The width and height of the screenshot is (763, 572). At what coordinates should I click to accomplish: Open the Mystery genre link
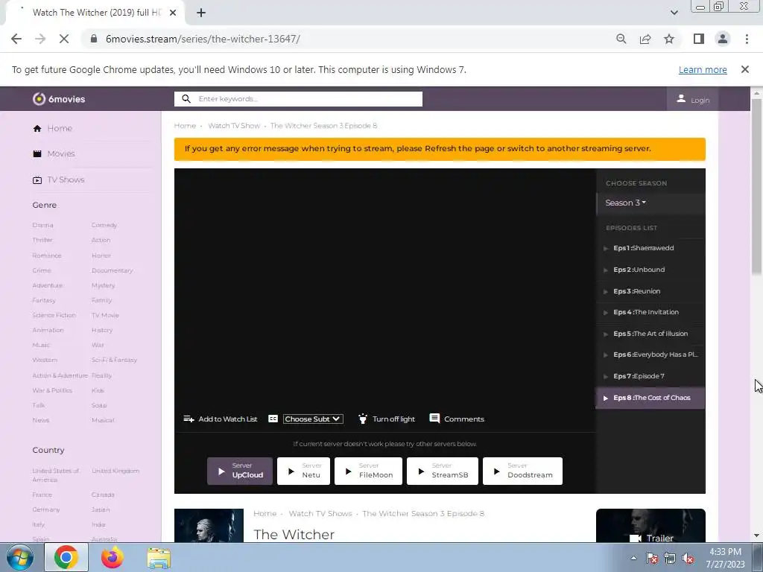(x=103, y=285)
